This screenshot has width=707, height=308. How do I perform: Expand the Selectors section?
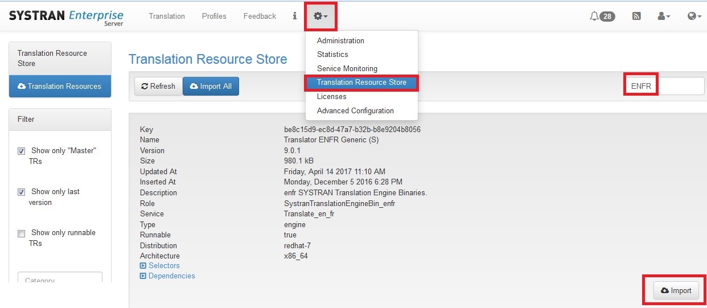point(160,265)
